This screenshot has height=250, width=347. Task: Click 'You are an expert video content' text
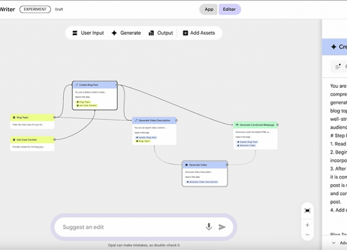tap(150, 128)
